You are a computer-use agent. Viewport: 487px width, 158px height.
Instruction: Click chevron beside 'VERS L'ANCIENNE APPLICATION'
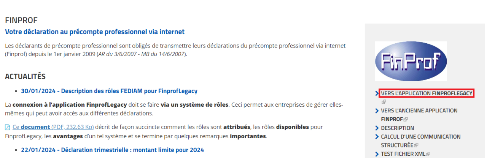[x=377, y=111]
